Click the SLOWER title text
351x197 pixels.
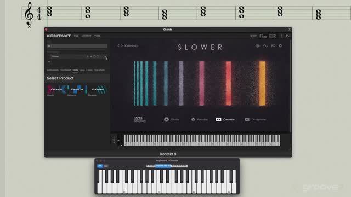pyautogui.click(x=200, y=47)
